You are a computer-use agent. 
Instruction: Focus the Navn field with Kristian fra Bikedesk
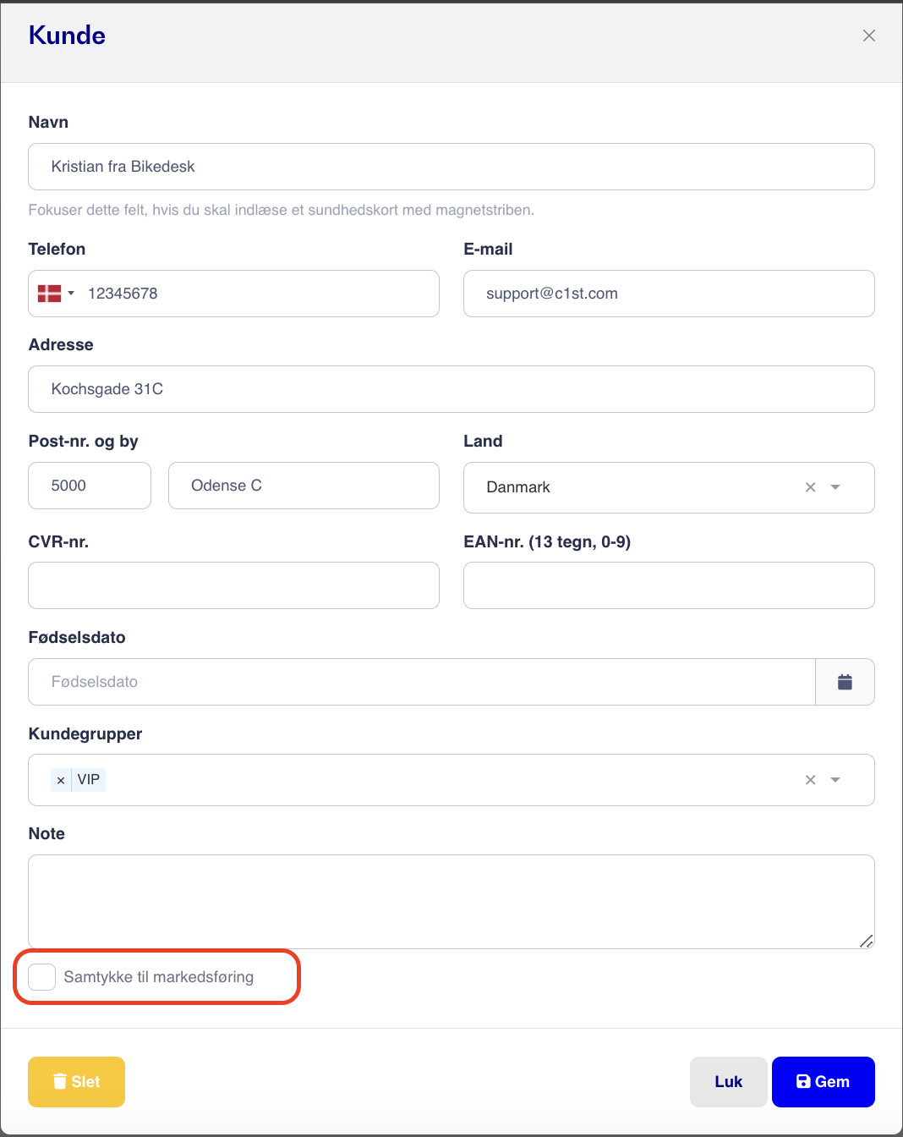click(x=451, y=167)
